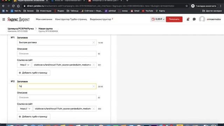
Task: Open the hamburger menu in Yandex Direct
Action: point(4,19)
